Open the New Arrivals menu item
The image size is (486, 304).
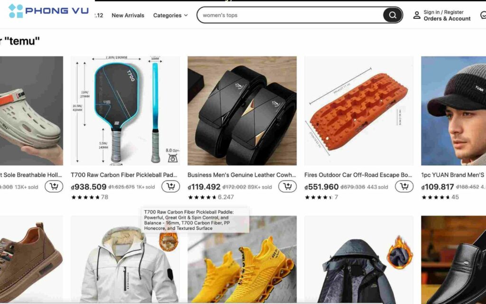pos(128,15)
